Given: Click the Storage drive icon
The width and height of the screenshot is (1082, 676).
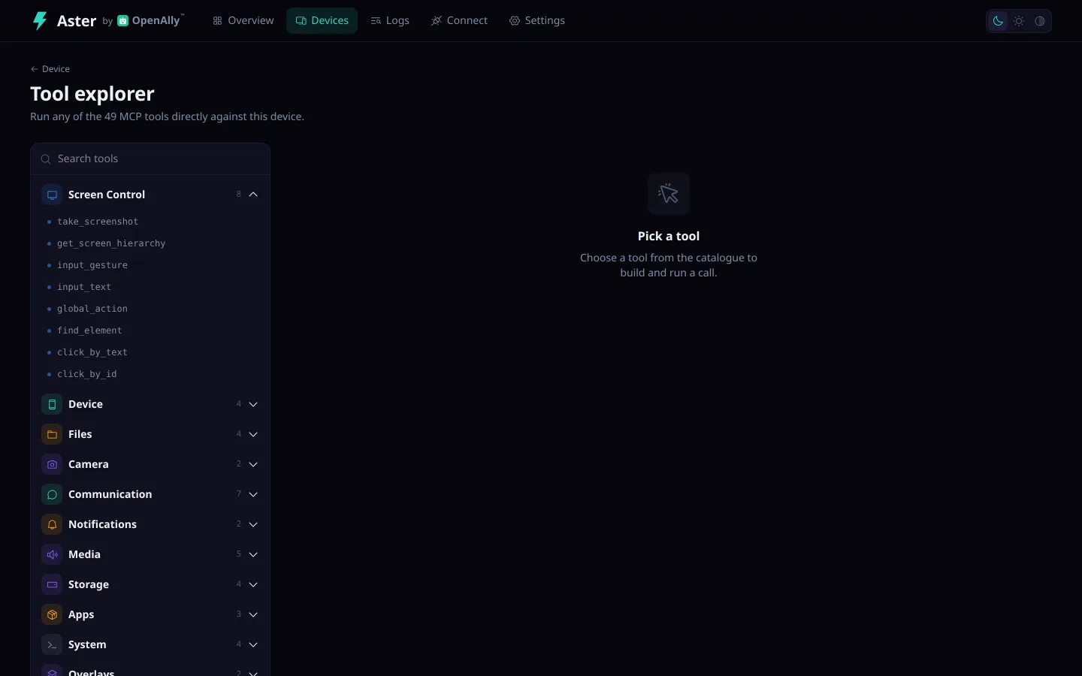Looking at the screenshot, I should click(52, 584).
